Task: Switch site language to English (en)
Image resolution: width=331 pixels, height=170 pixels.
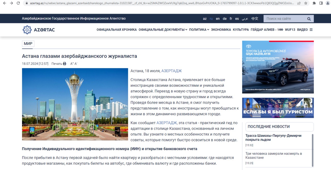Action: 218,19
